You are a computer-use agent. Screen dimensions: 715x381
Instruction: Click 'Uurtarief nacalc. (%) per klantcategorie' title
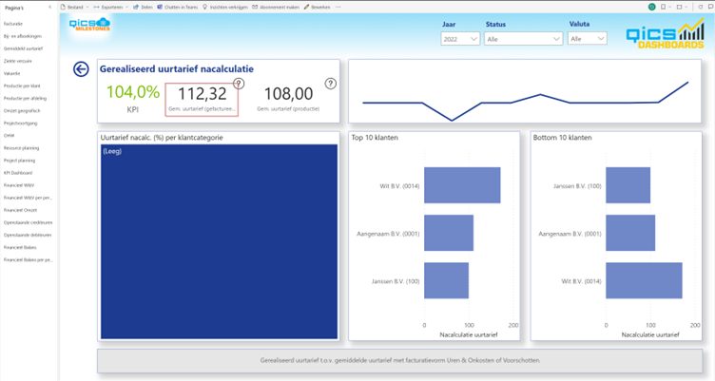[162, 138]
